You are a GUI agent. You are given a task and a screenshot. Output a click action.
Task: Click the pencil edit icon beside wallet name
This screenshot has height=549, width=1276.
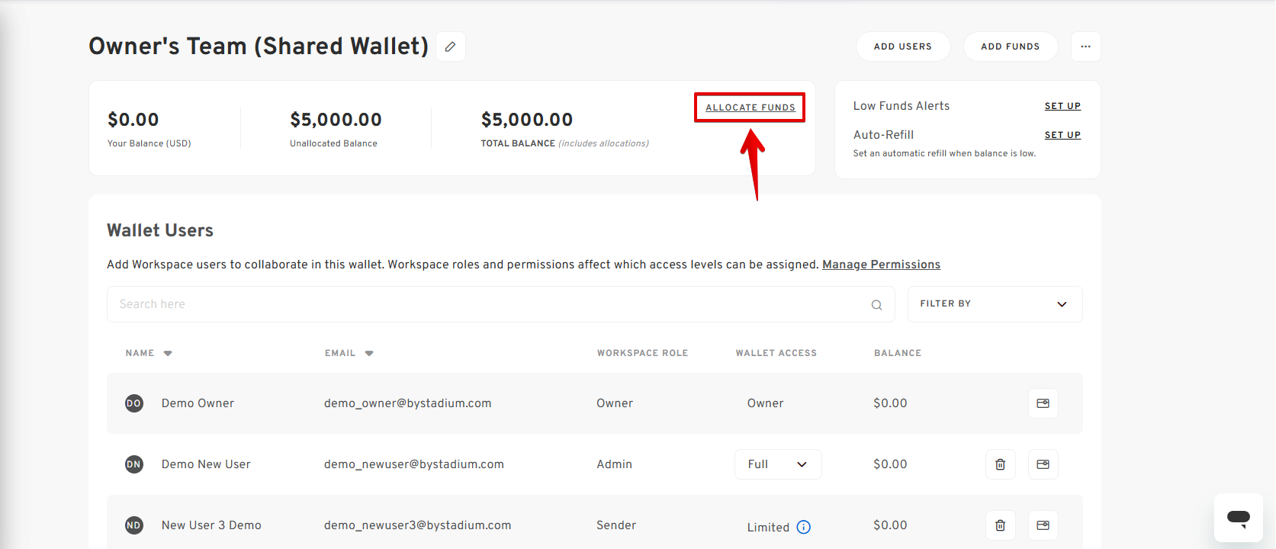(451, 47)
